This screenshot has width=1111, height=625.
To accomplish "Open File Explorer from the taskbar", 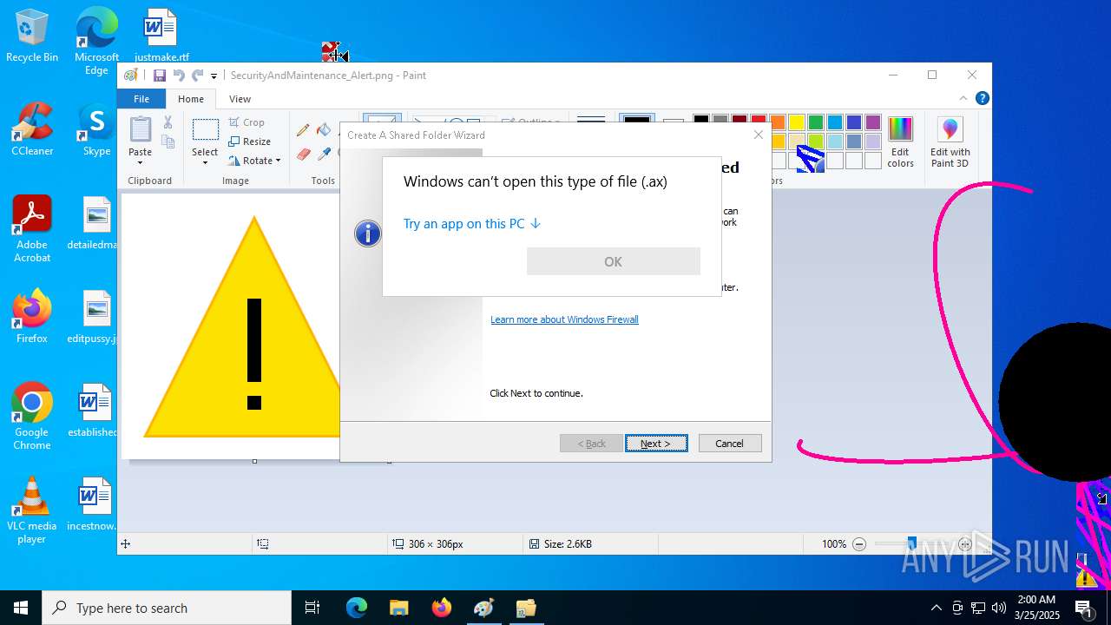I will (398, 608).
